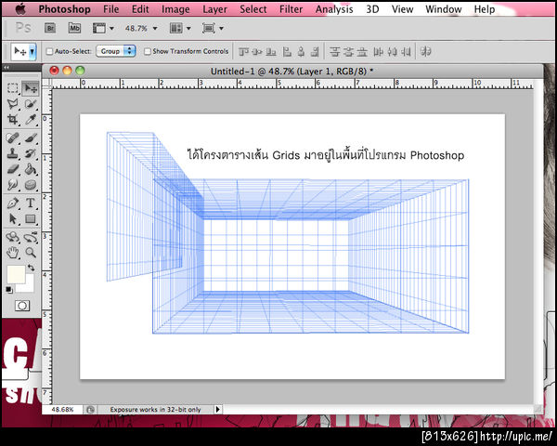Screen dimensions: 557x446
Task: Select the 3D Rotate tool
Action: [x=13, y=237]
